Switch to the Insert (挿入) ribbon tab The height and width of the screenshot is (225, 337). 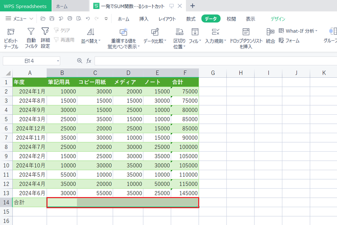click(x=144, y=19)
